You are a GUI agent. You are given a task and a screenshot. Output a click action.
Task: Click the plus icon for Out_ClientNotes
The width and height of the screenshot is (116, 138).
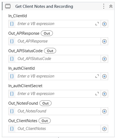pyautogui.click(x=104, y=129)
